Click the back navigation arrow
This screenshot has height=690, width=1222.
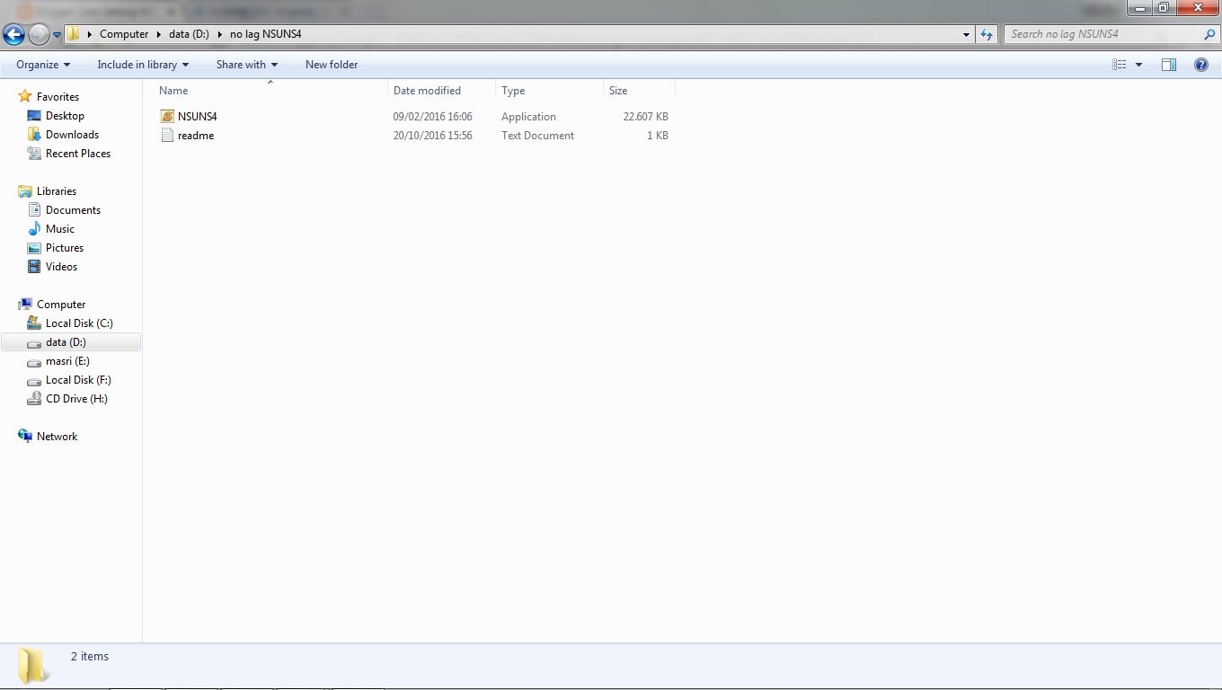(x=13, y=33)
